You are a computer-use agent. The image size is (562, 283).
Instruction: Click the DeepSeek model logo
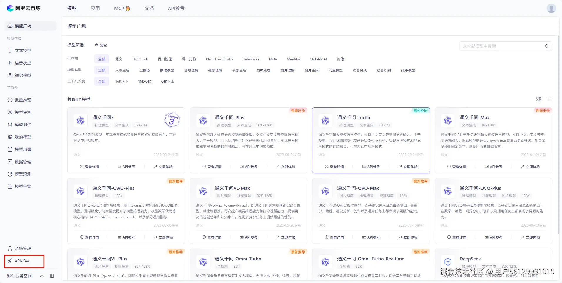(x=448, y=262)
